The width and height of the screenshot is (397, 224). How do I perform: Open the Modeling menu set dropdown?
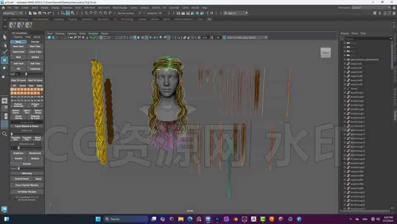tap(13, 13)
